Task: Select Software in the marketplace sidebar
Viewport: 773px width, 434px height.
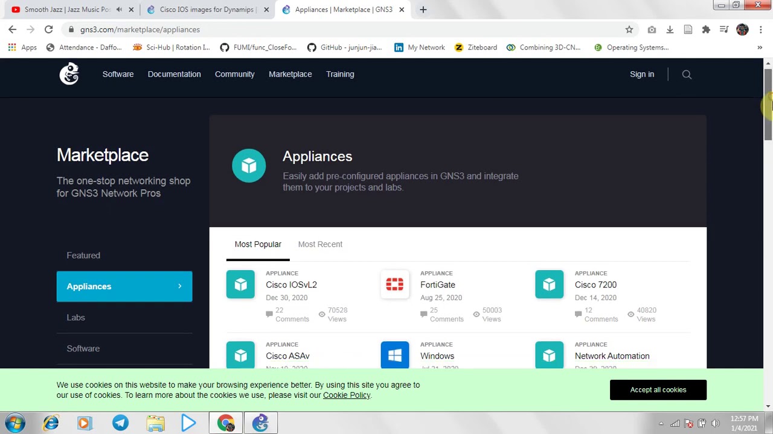Action: tap(83, 348)
